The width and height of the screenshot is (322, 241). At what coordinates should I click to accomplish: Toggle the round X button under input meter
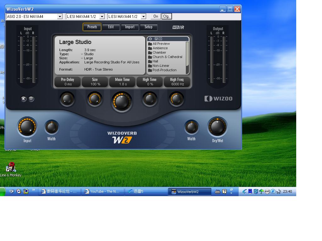point(24,99)
